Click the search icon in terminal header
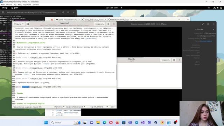Screen dimensions: 224x126 click(63, 13)
